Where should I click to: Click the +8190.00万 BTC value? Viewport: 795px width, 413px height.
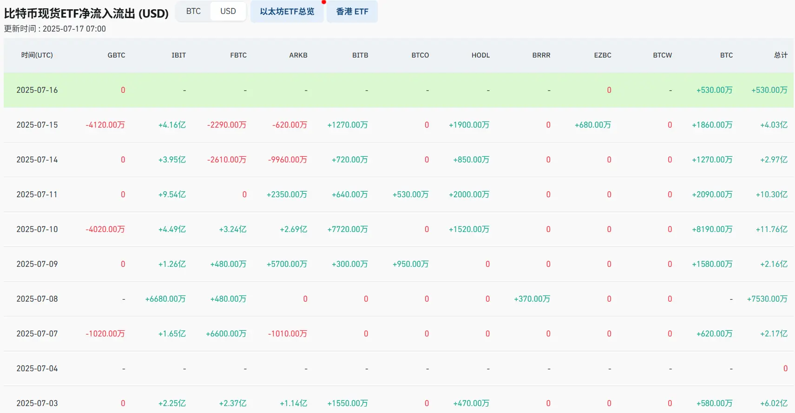tap(712, 229)
